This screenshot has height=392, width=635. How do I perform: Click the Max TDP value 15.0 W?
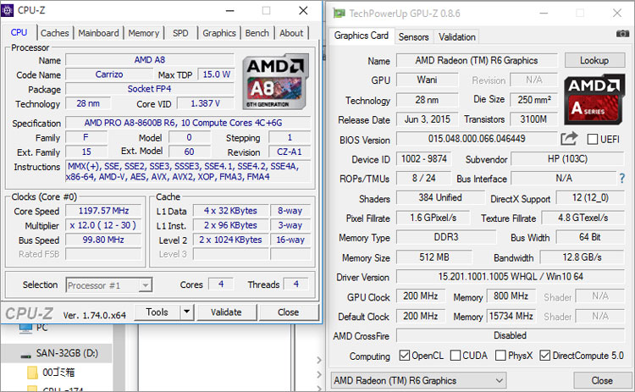[x=216, y=75]
